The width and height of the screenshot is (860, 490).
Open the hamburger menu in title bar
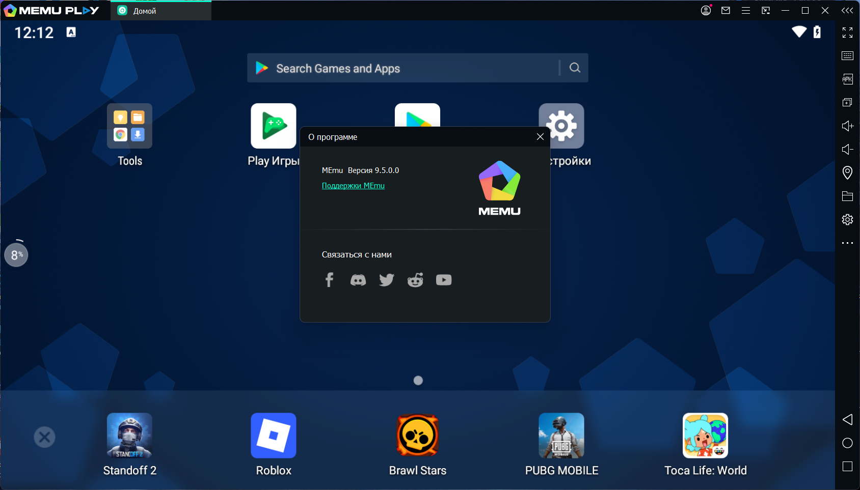745,11
